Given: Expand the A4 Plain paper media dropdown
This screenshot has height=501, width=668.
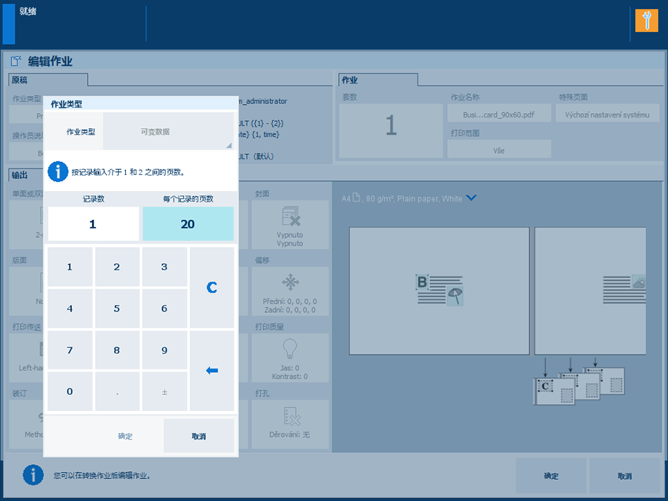Looking at the screenshot, I should coord(471,198).
